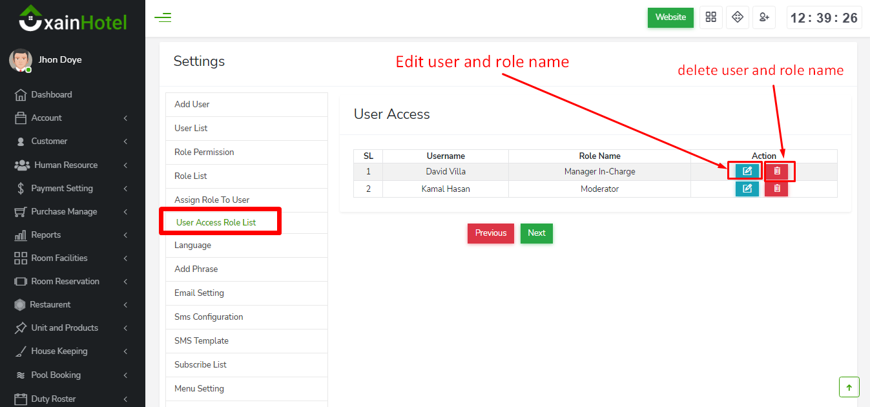
Task: Click the scroll-to-top arrow button
Action: (849, 388)
